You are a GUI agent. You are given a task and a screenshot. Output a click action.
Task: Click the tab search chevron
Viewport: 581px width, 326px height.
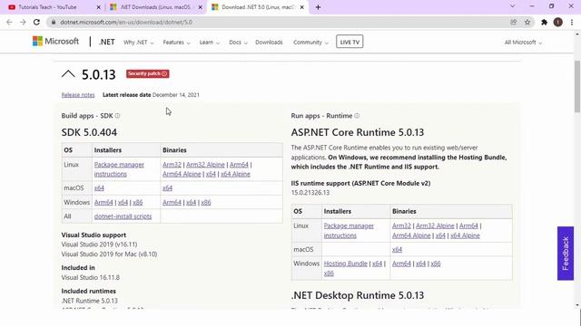coord(512,6)
